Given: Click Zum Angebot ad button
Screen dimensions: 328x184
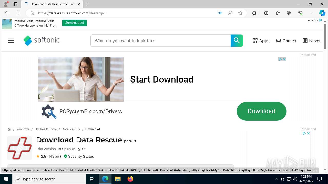Looking at the screenshot, I should (x=75, y=23).
